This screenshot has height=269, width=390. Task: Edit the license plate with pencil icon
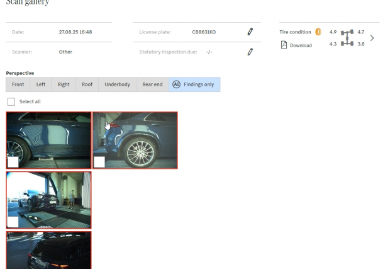[x=250, y=31]
